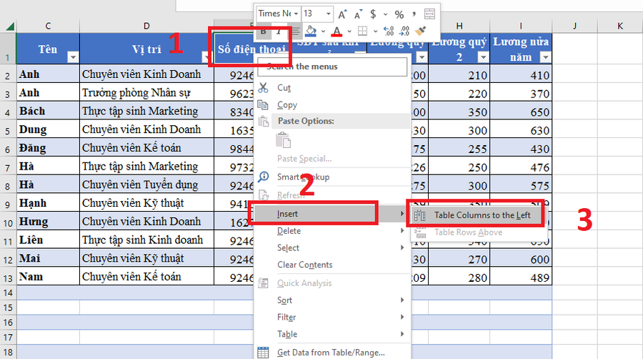Open the accounting format dropdown arrow

386,14
